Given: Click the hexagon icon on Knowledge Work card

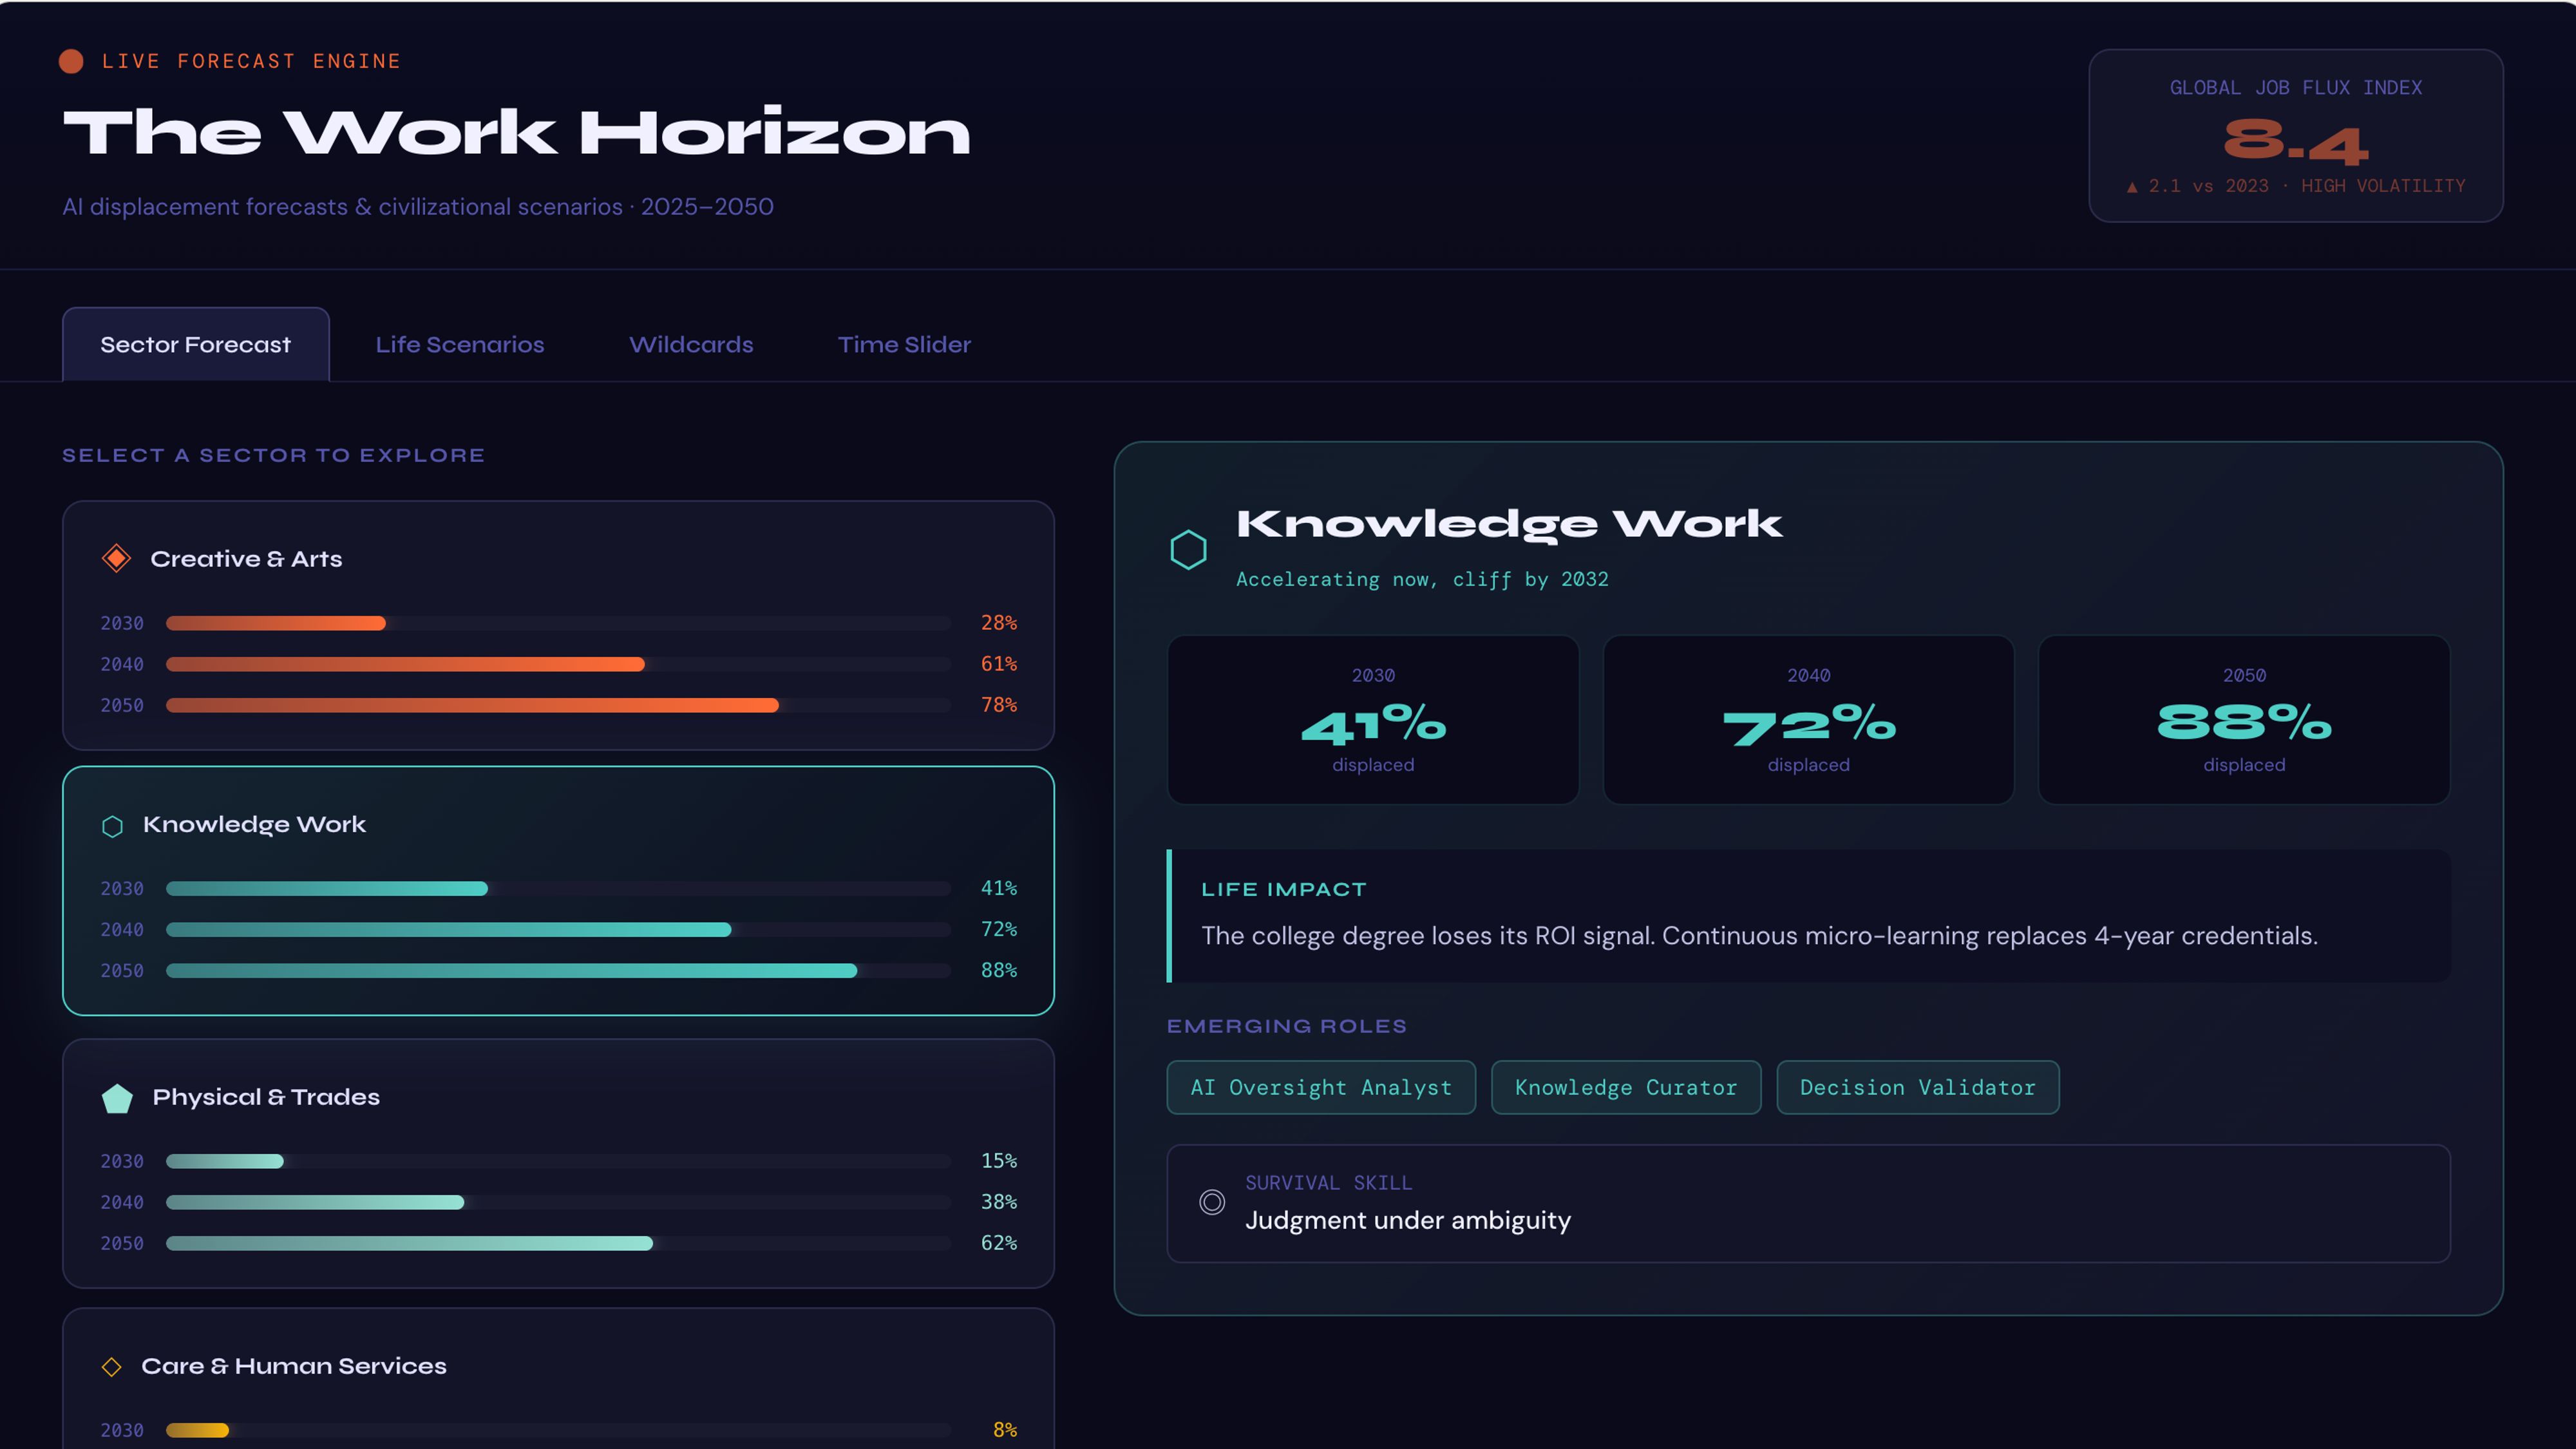Looking at the screenshot, I should (x=112, y=826).
